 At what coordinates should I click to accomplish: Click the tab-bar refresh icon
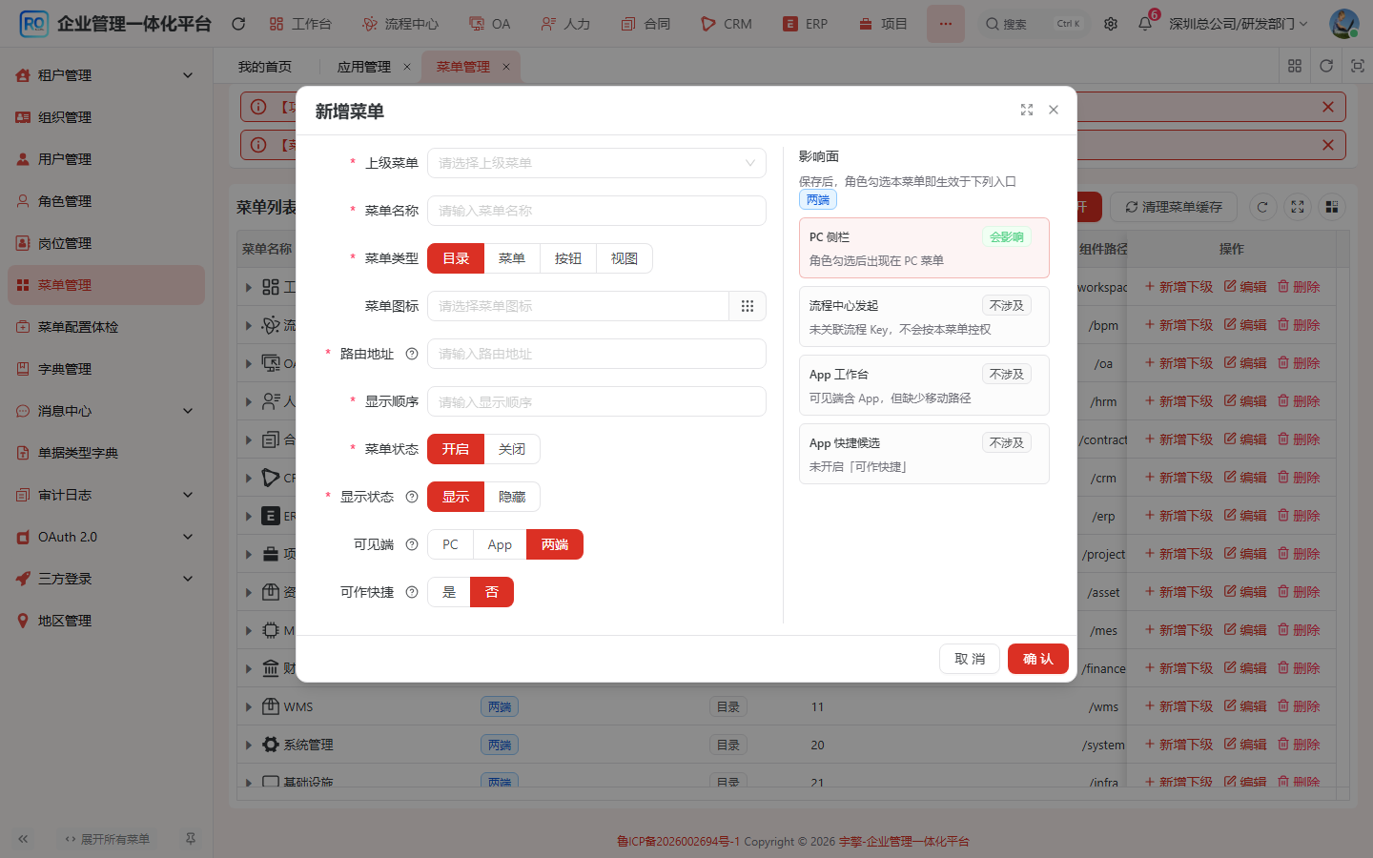pyautogui.click(x=1326, y=66)
